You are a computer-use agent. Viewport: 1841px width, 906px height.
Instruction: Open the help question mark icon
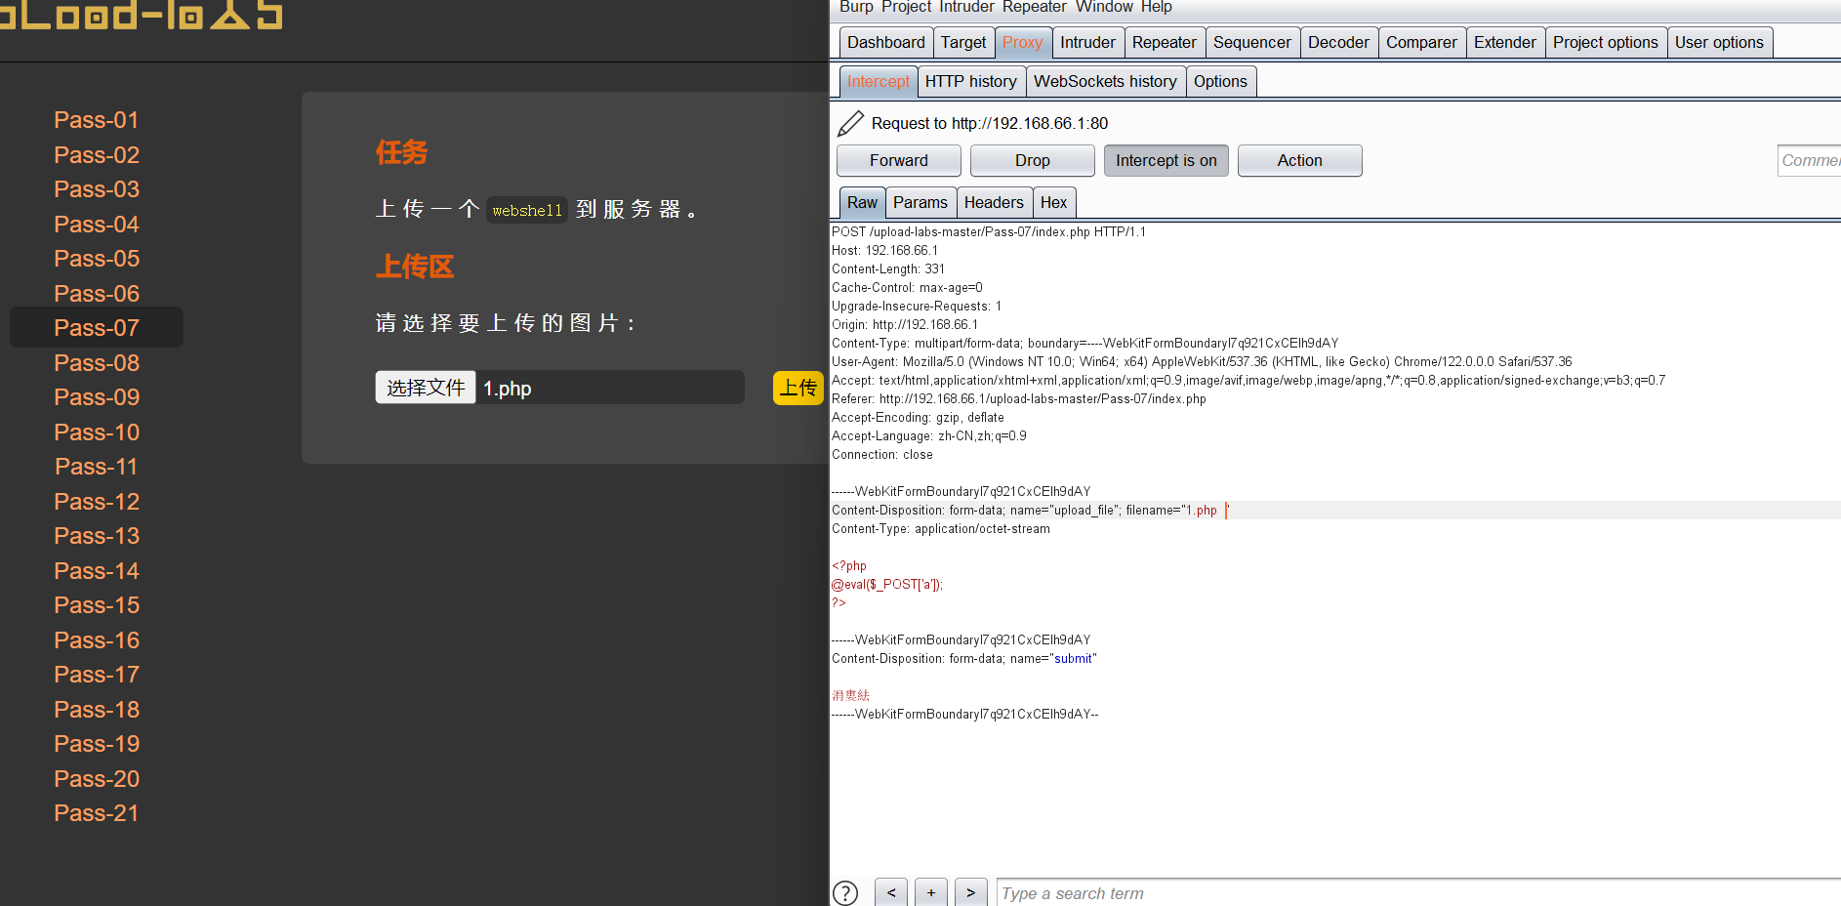tap(845, 893)
